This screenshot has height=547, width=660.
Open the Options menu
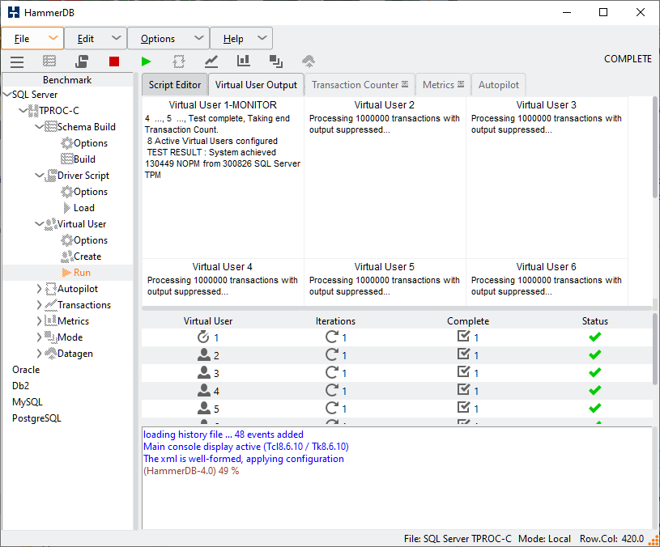(168, 39)
